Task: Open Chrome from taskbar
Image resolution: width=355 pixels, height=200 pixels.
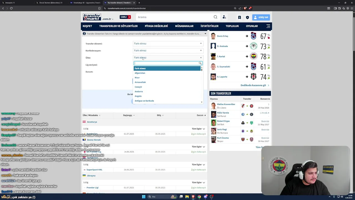Action: (x=199, y=197)
